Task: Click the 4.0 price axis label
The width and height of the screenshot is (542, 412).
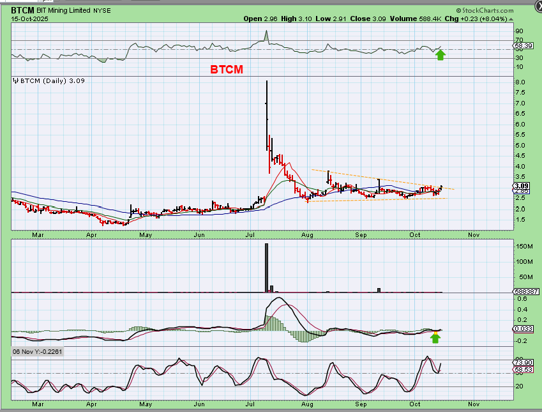Action: pos(520,166)
